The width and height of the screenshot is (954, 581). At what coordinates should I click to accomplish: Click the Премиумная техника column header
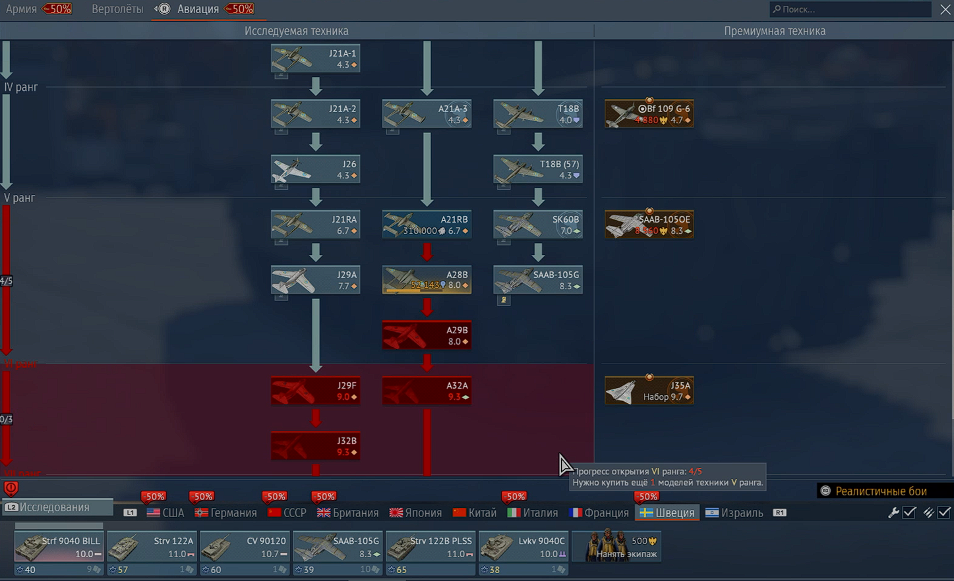click(774, 31)
